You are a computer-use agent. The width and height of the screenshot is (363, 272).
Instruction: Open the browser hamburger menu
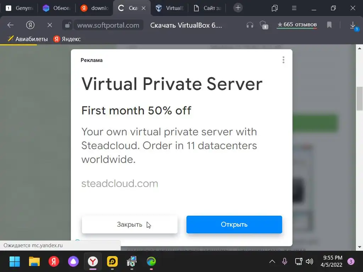(294, 8)
